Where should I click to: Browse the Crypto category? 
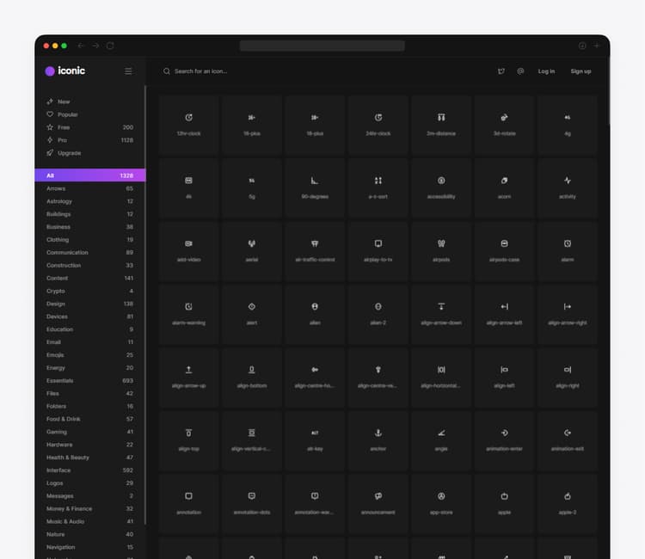[x=89, y=291]
